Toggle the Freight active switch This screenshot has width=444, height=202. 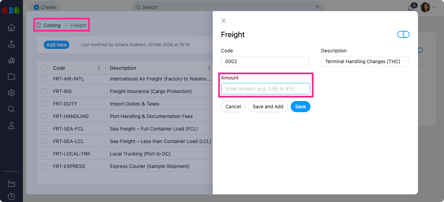click(403, 34)
